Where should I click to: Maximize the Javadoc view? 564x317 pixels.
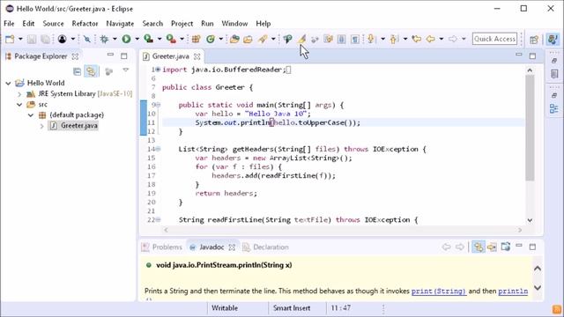[x=532, y=247]
